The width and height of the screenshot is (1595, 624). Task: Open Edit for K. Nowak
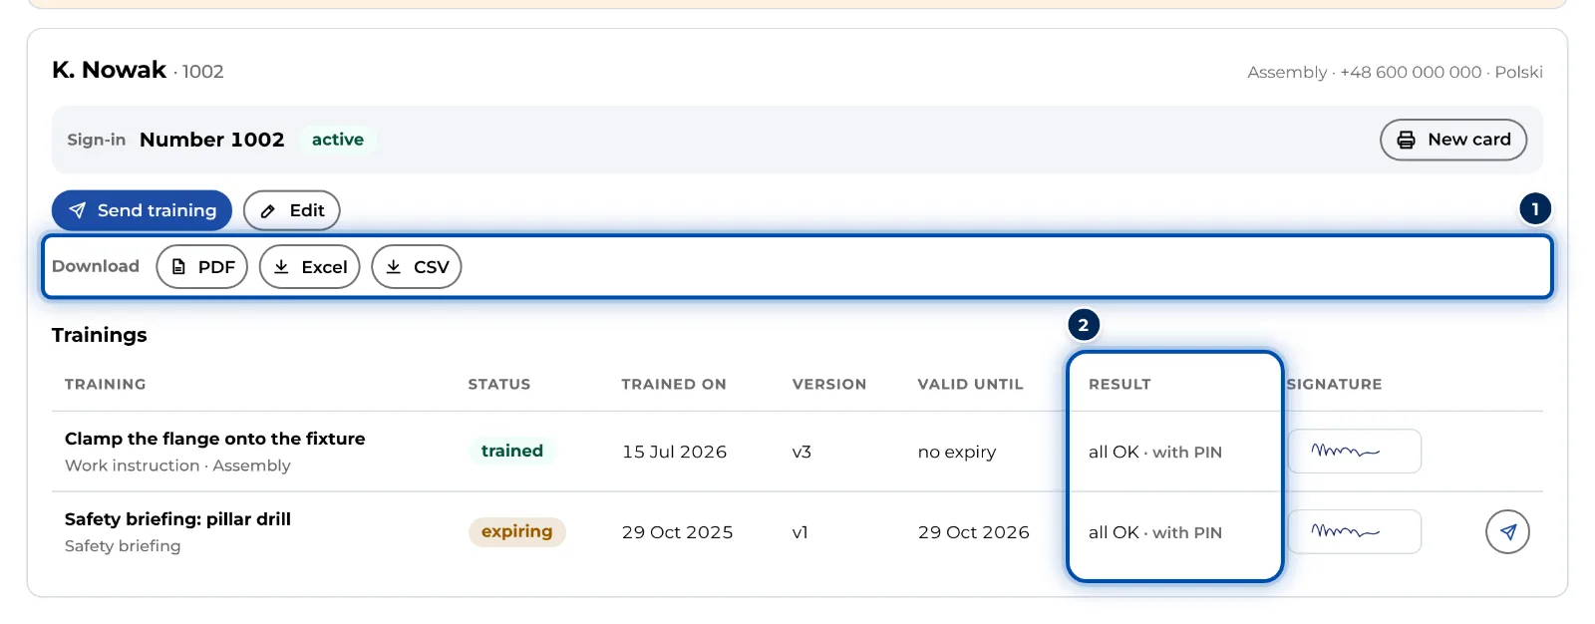pos(292,210)
